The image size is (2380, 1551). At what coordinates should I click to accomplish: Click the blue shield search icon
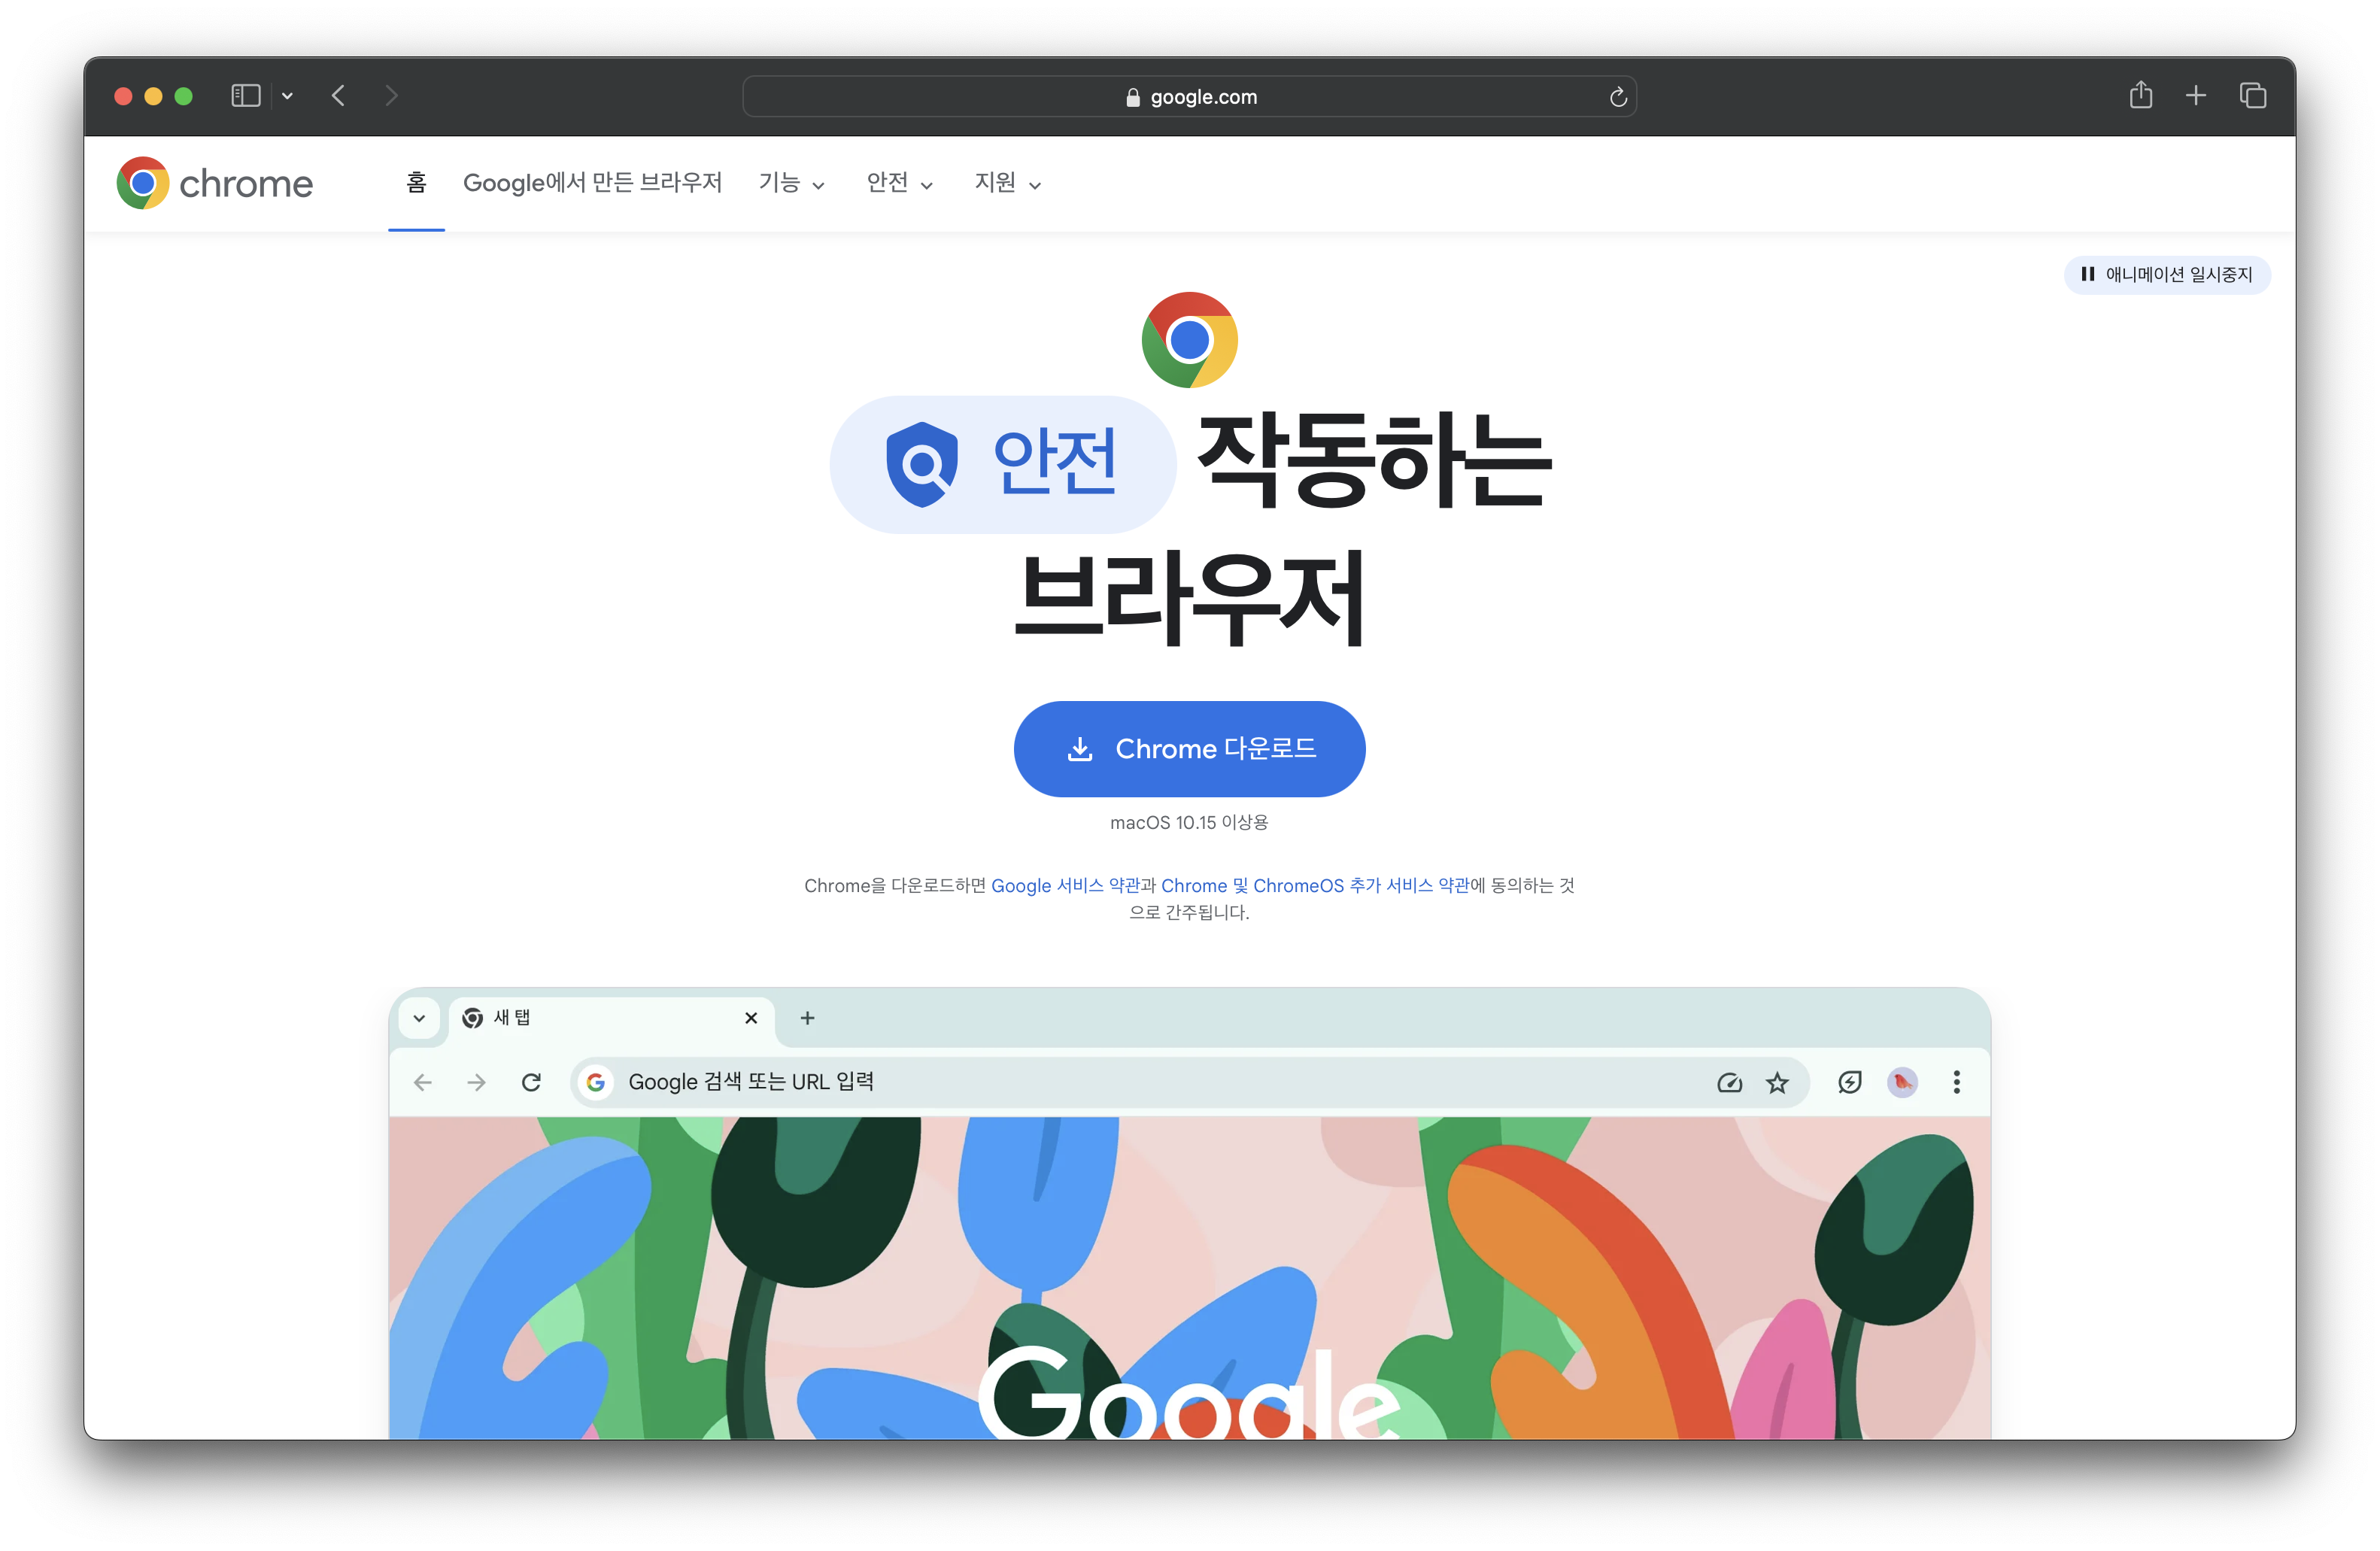(922, 464)
